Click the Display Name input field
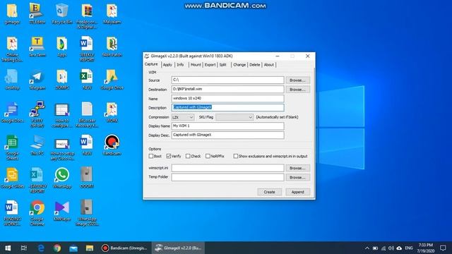 (227, 126)
